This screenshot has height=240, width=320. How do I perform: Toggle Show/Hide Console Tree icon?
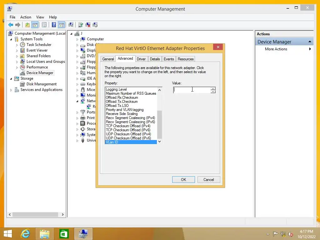pos(35,25)
